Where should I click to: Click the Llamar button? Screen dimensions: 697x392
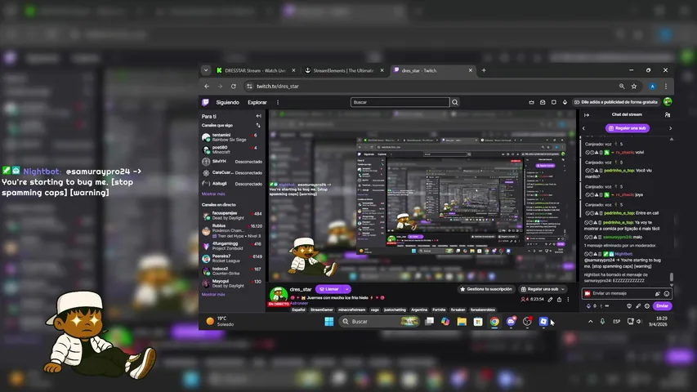[329, 289]
